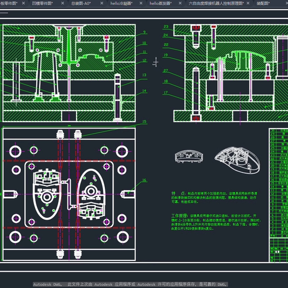The image size is (288, 288).
Task: Click part callout number 22
Action: [166, 44]
